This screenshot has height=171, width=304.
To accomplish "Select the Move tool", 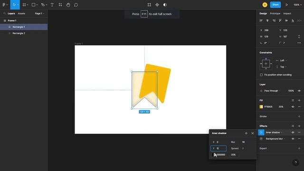I will click(x=14, y=5).
